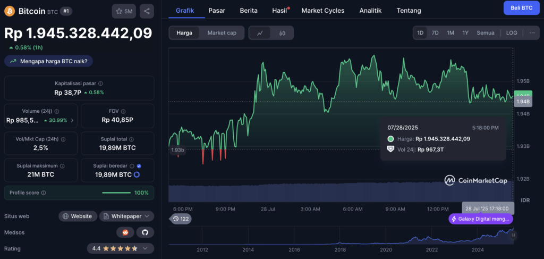Click the Galaxy Digital news pill

click(x=480, y=219)
